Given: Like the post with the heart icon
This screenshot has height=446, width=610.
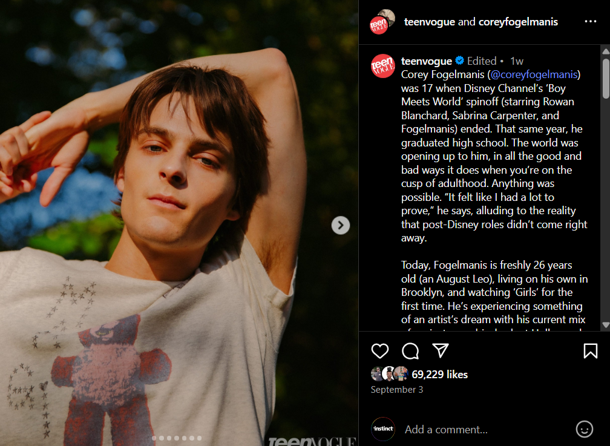Looking at the screenshot, I should tap(380, 351).
